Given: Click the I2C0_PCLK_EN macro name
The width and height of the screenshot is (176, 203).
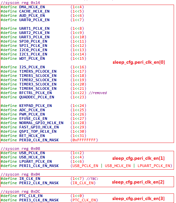Looking at the screenshot, I should (x=33, y=50).
